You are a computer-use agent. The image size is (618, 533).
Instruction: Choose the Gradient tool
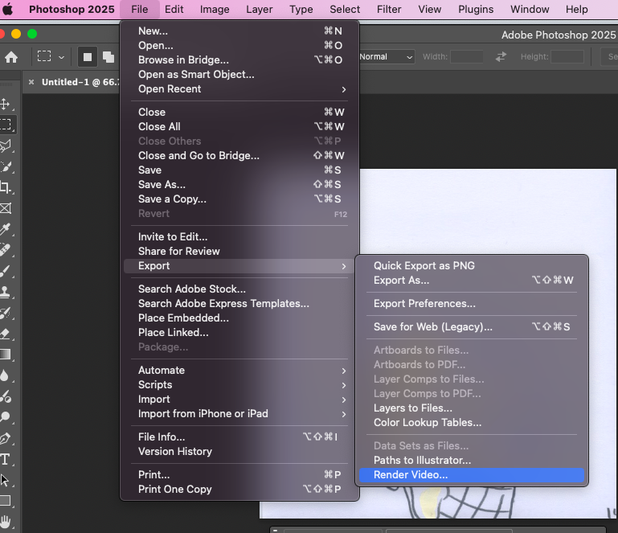5,355
